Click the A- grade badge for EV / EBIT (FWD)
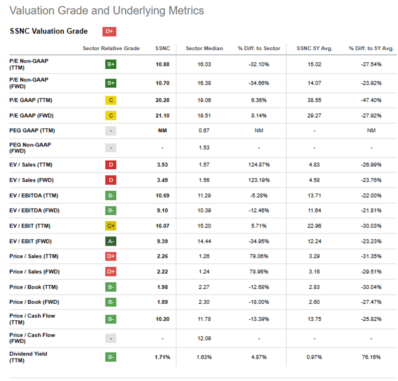The width and height of the screenshot is (398, 381). [x=111, y=241]
